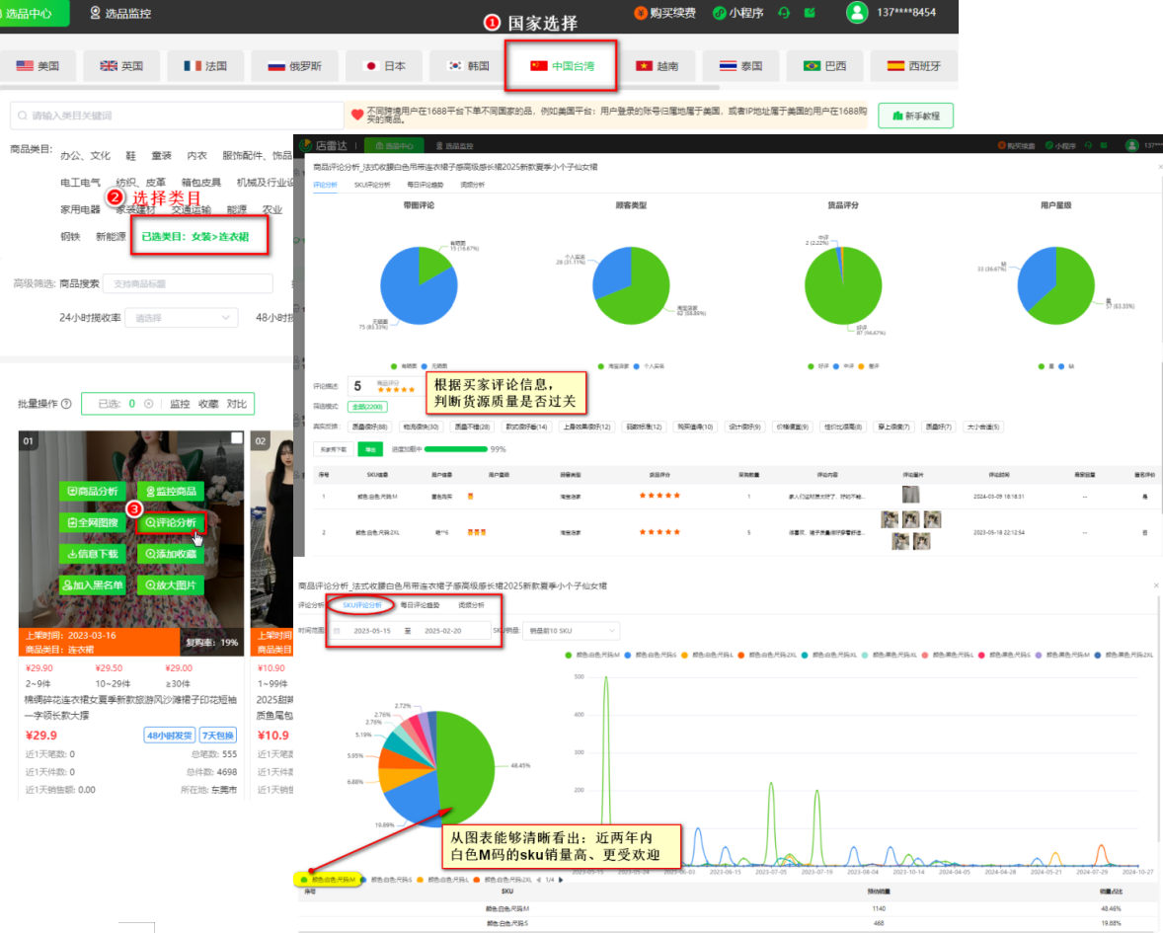Choose the 办公、文化 category
The height and width of the screenshot is (933, 1163).
[x=85, y=156]
